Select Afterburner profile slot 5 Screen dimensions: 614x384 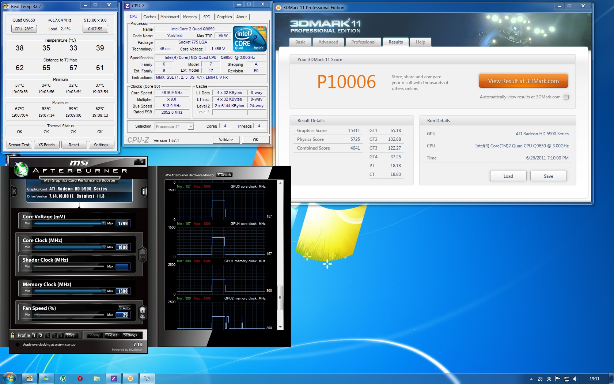tap(61, 335)
